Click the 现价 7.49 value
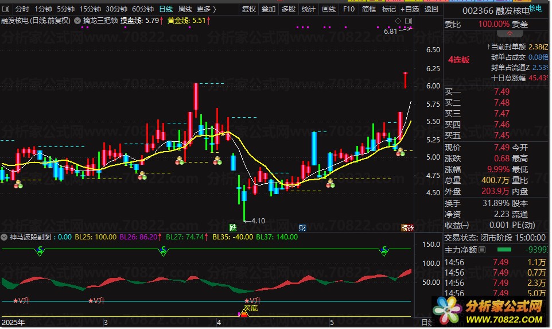The height and width of the screenshot is (329, 552). 502,148
